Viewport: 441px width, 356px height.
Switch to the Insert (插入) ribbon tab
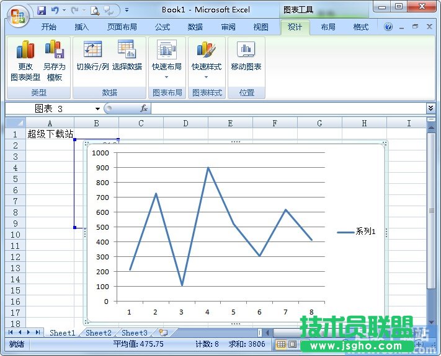82,27
